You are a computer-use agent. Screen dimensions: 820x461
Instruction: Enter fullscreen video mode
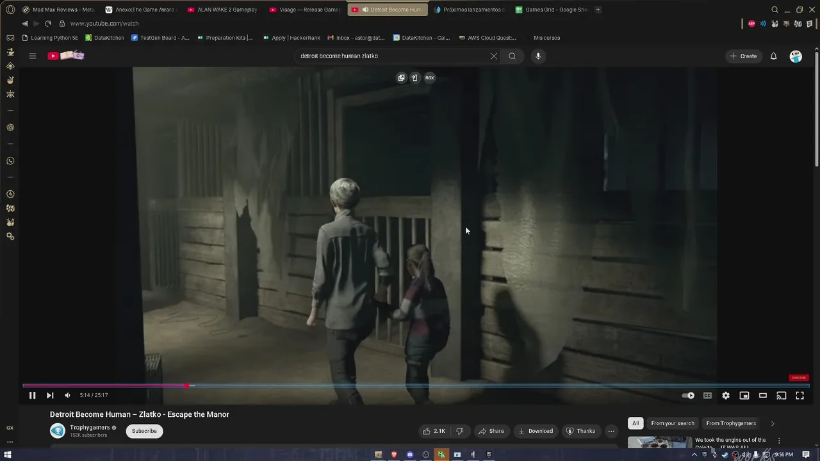point(800,396)
